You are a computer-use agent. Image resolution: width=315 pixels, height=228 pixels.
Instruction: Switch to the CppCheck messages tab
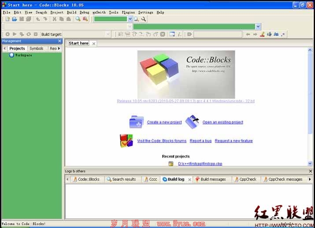pyautogui.click(x=283, y=179)
